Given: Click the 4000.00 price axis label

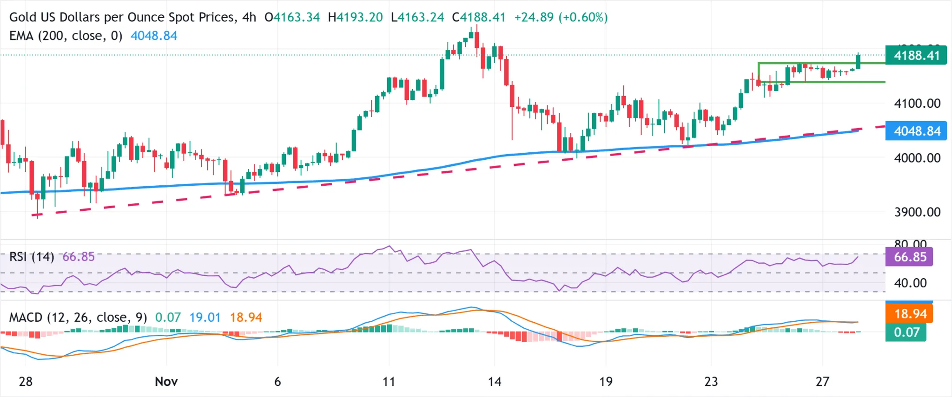Looking at the screenshot, I should pos(917,158).
